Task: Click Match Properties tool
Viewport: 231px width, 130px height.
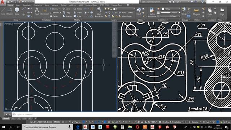Action: pos(152,12)
